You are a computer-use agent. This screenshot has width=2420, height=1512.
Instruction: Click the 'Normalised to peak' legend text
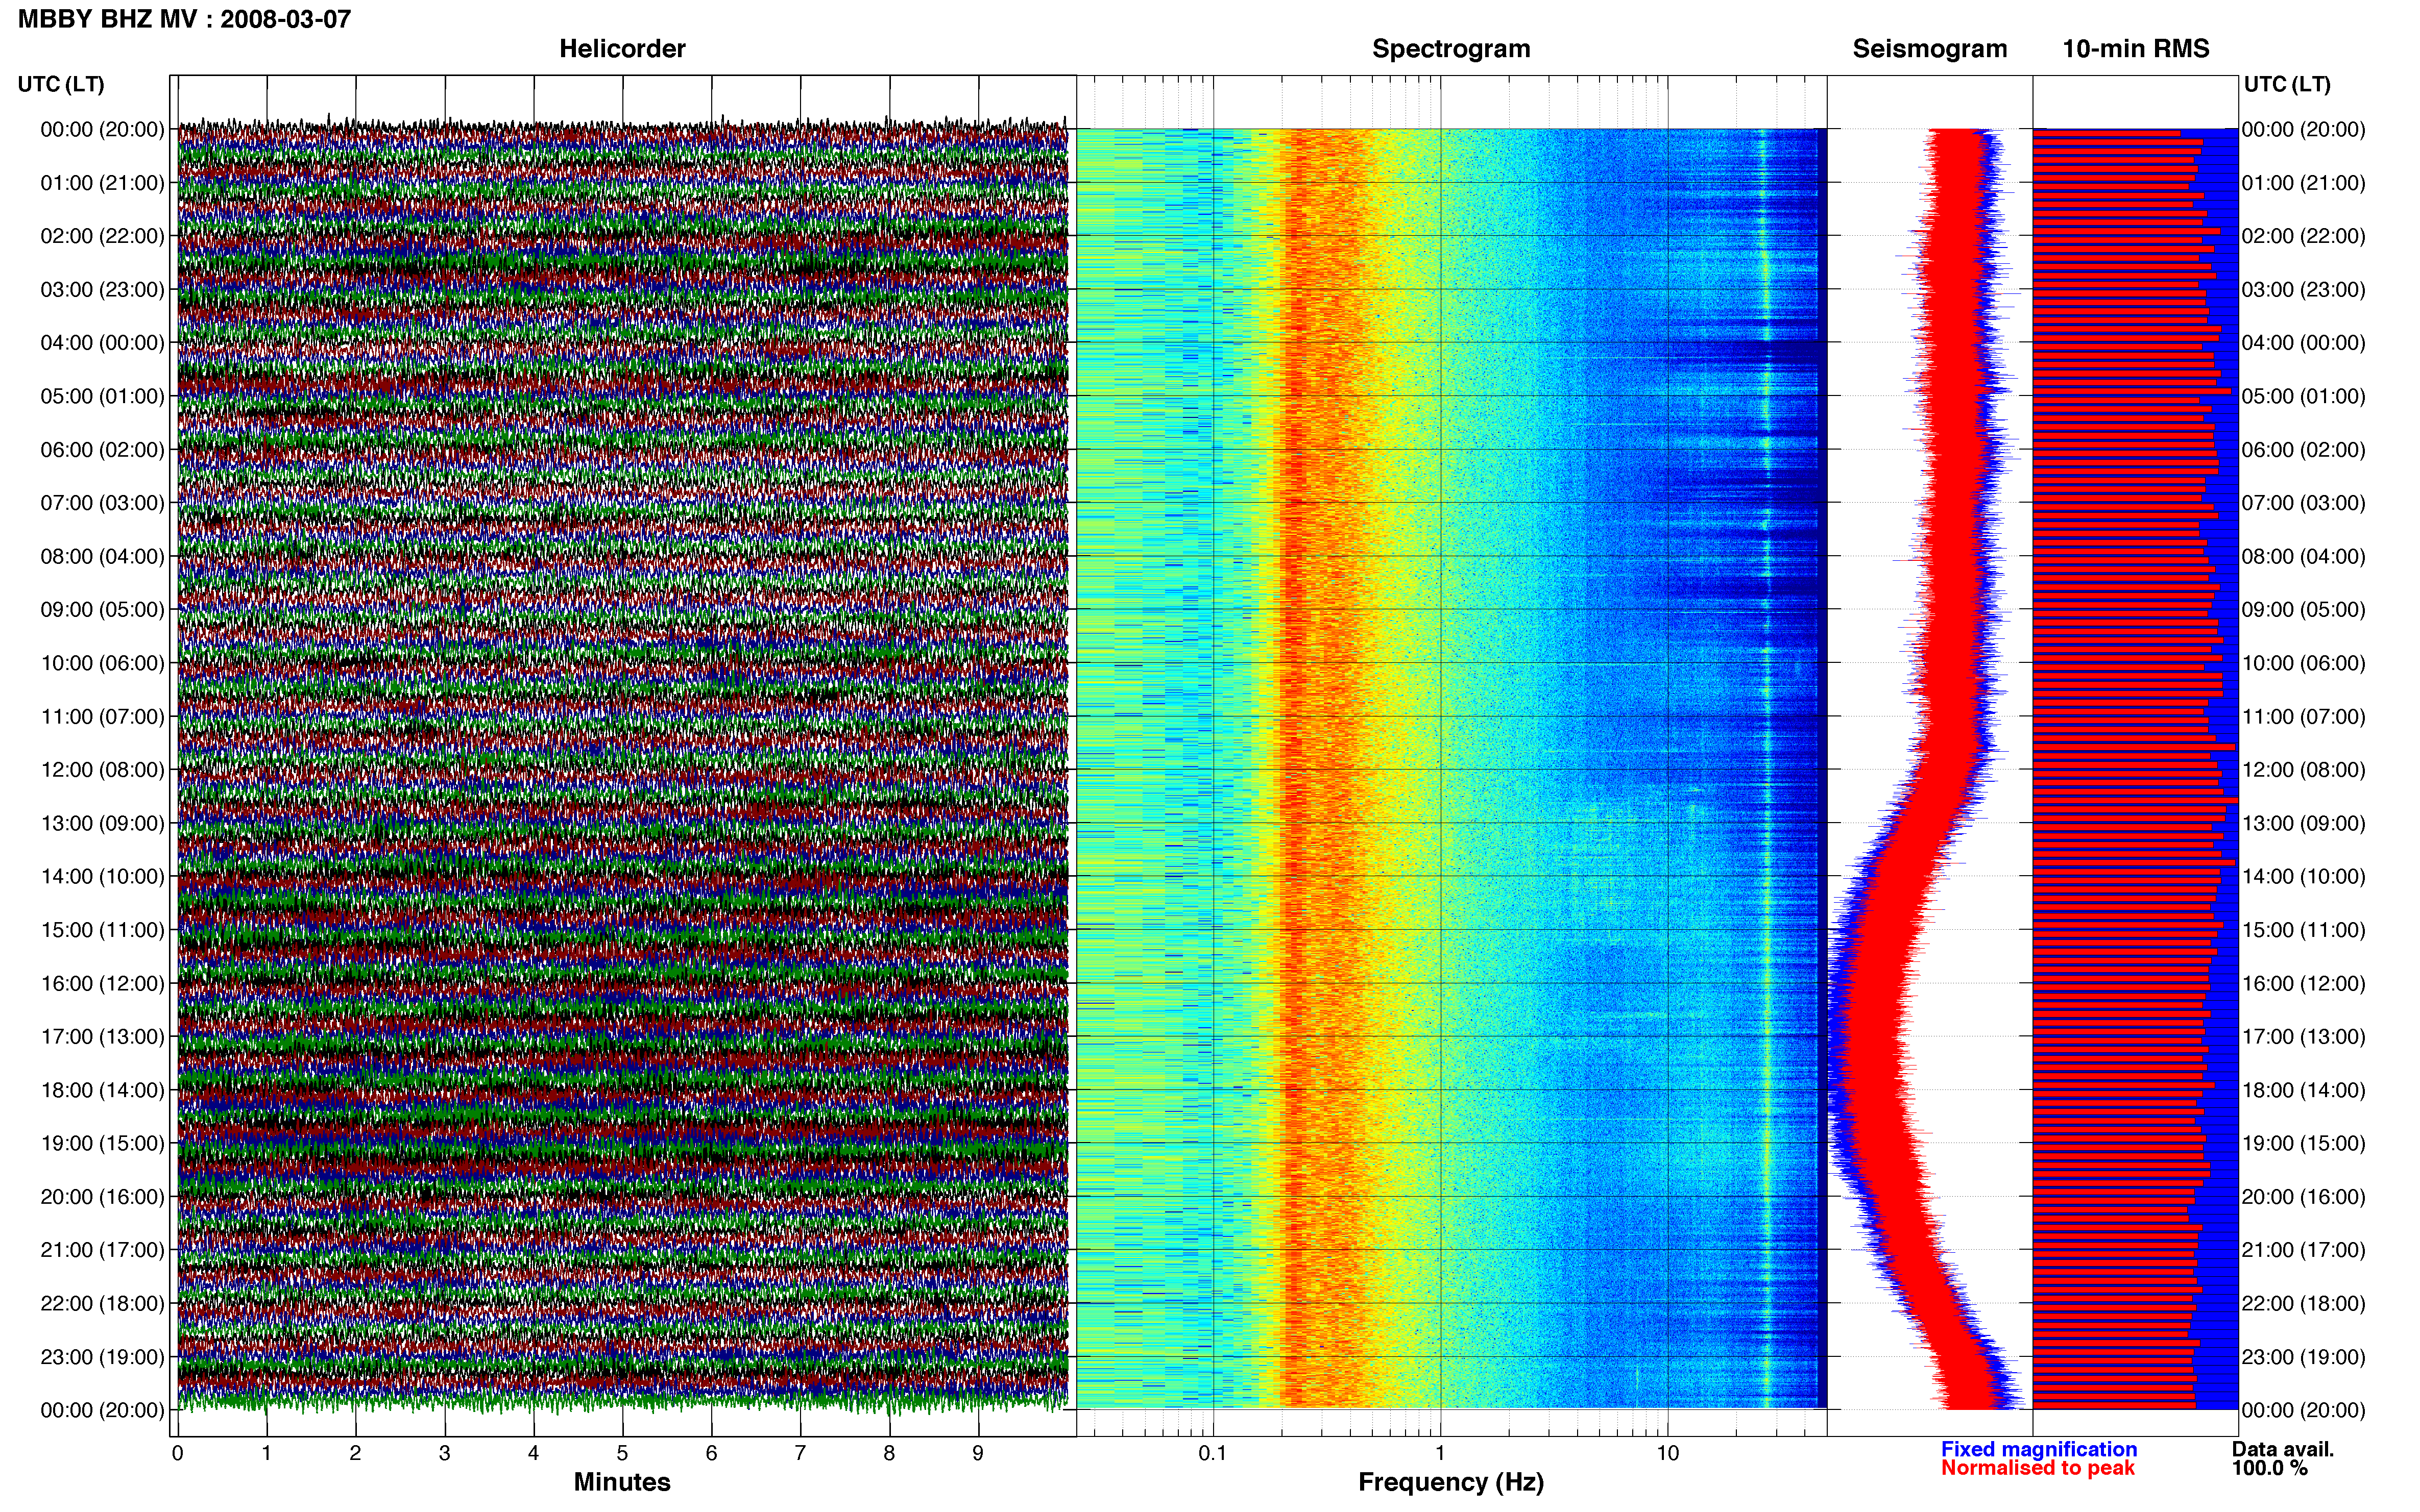click(2038, 1468)
